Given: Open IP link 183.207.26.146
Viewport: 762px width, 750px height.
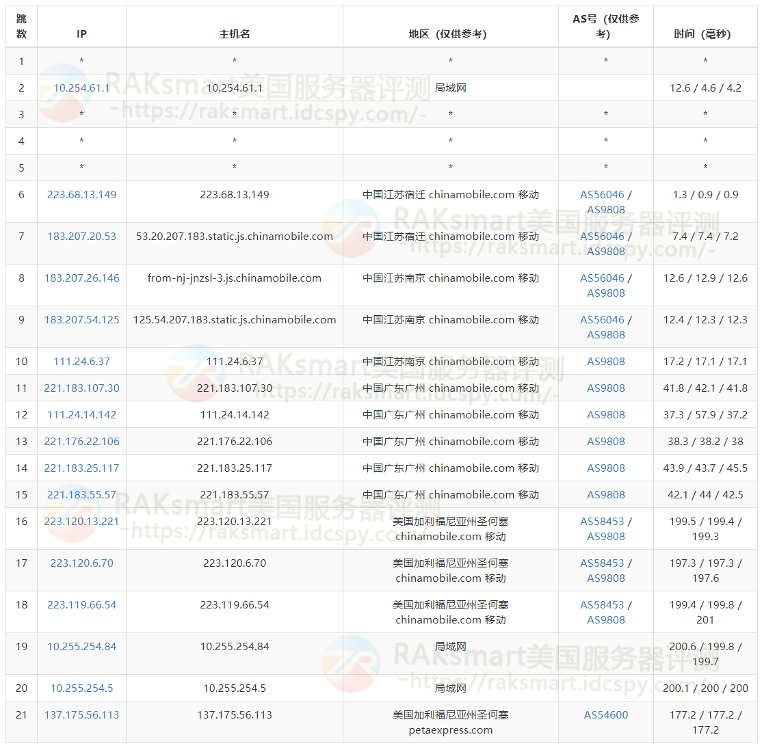Looking at the screenshot, I should 81,278.
